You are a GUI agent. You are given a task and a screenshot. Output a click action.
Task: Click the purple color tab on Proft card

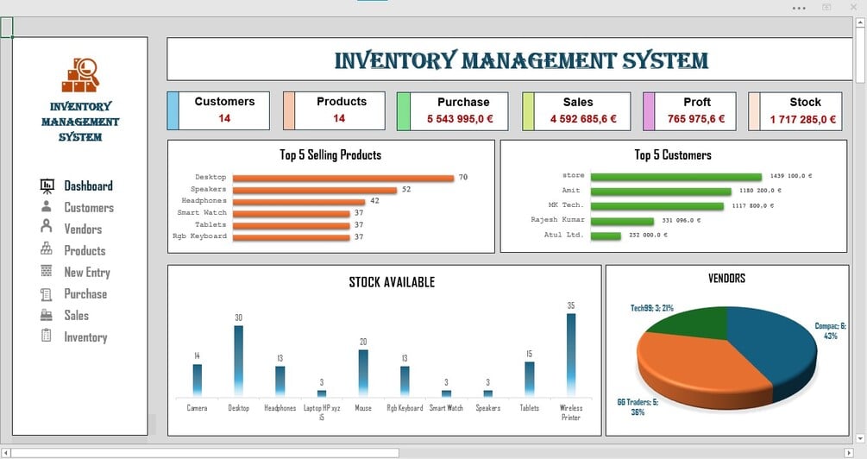tap(649, 111)
